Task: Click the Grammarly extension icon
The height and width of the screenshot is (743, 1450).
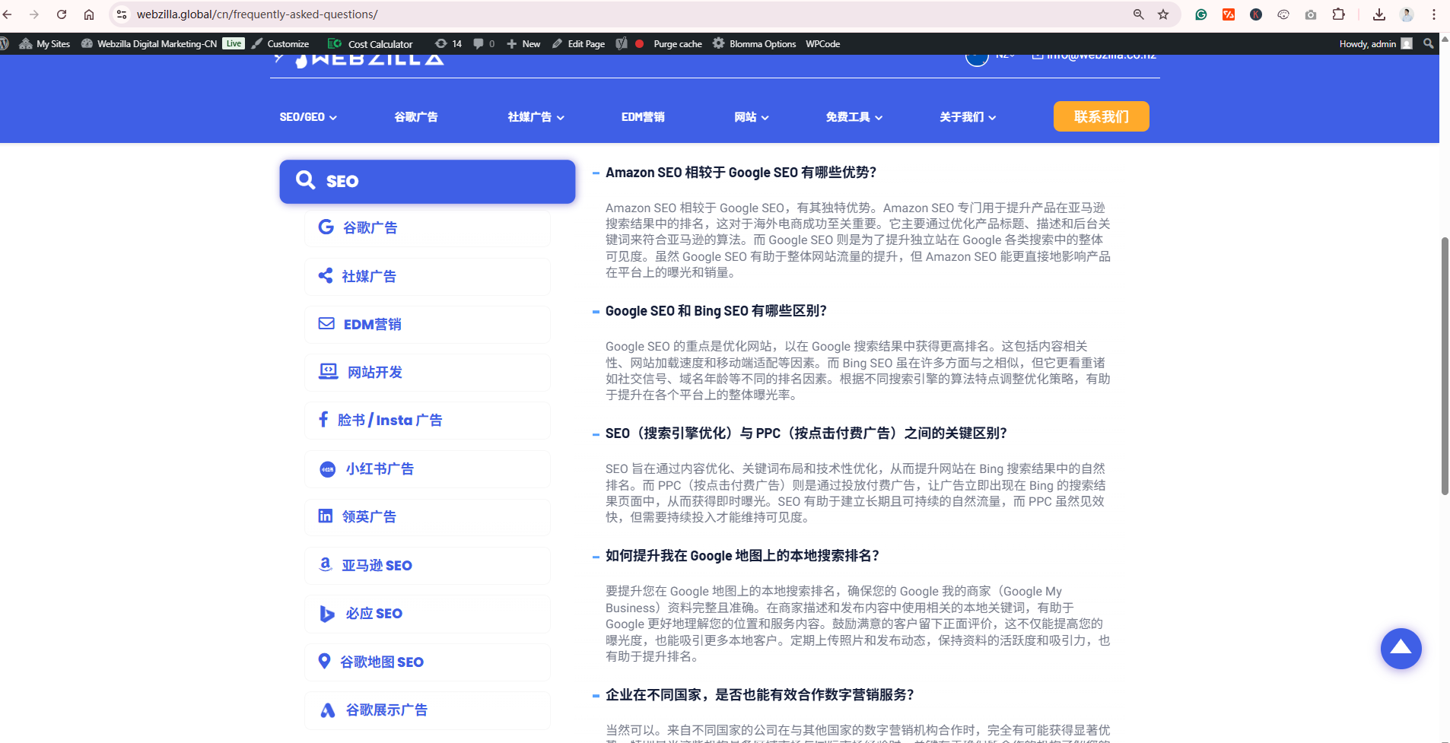Action: coord(1201,14)
